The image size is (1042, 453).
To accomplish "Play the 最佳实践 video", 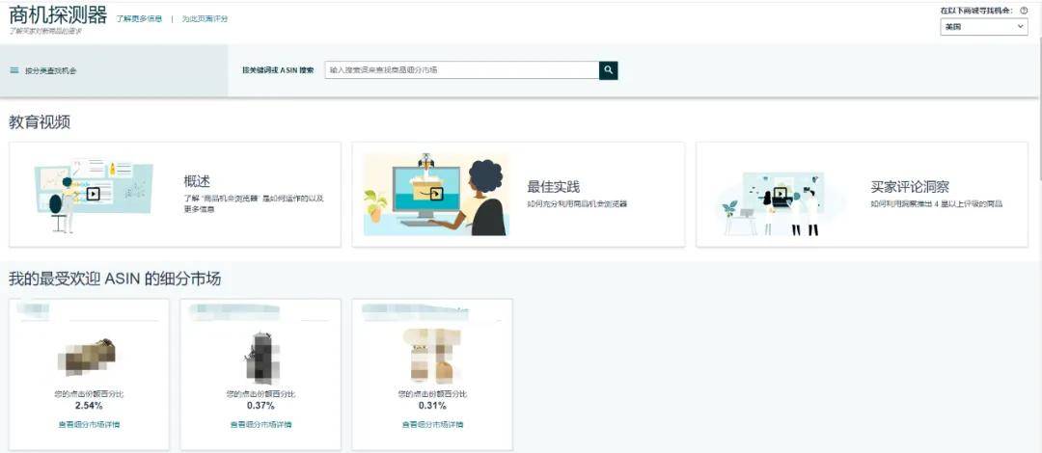I will [x=436, y=194].
